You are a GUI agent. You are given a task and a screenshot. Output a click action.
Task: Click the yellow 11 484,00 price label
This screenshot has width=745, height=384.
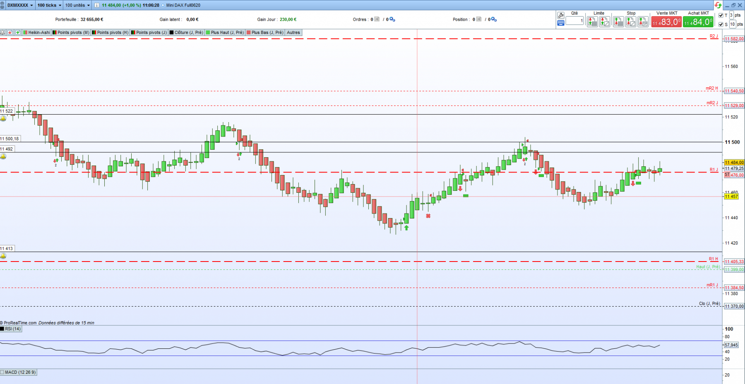734,163
